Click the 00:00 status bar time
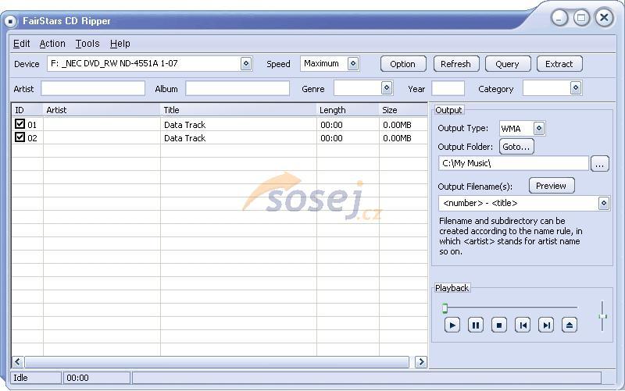Viewport: 625px width, 391px height. coord(77,378)
